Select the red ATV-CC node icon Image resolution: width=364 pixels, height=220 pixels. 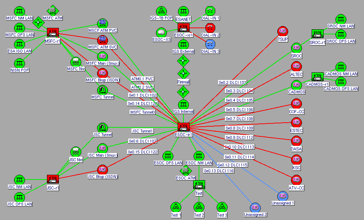(296, 180)
